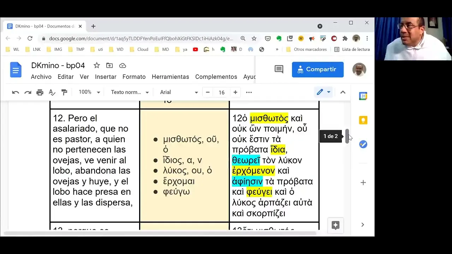
Task: Open Chrome three-dot menu
Action: (367, 38)
